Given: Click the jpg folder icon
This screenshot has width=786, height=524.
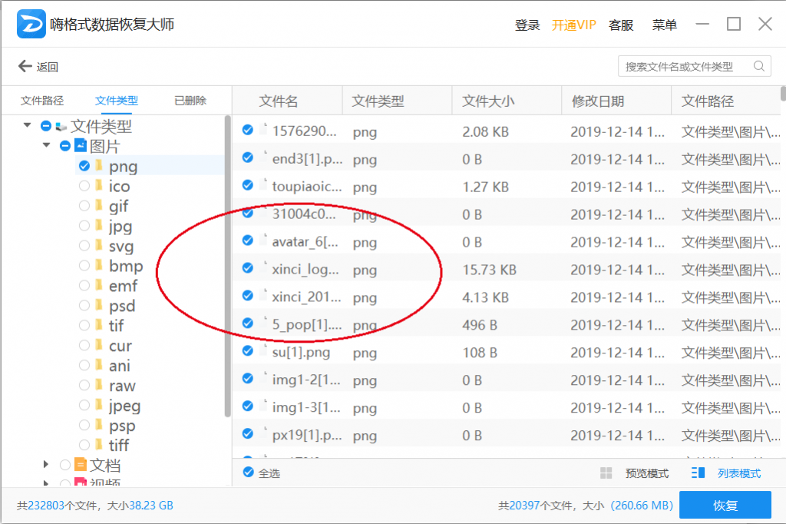Looking at the screenshot, I should [99, 225].
